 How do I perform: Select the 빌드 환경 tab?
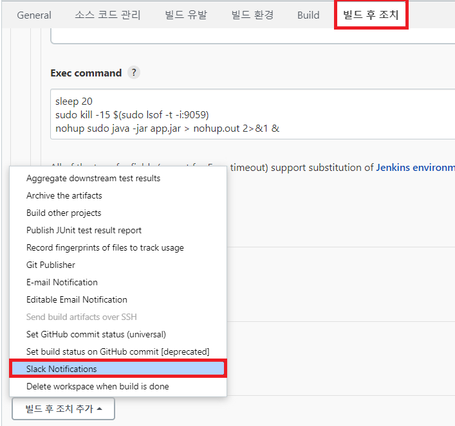point(252,15)
